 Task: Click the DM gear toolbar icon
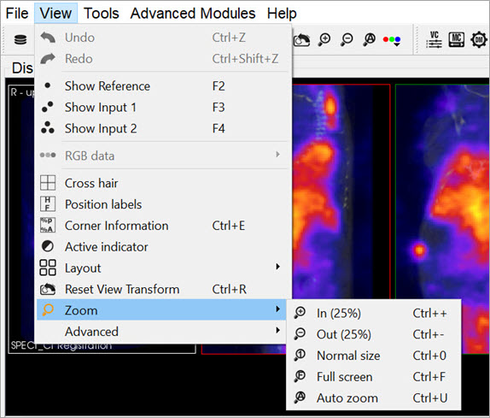click(x=479, y=39)
